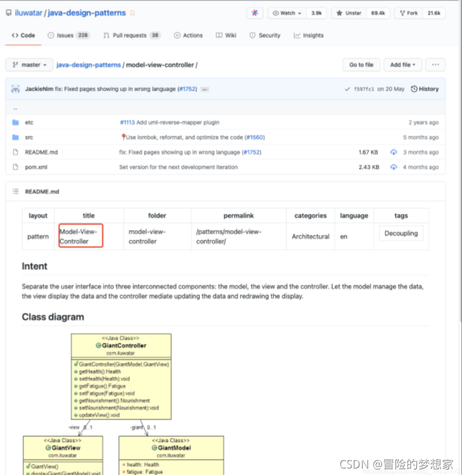Open iluwatar owner link

[28, 13]
